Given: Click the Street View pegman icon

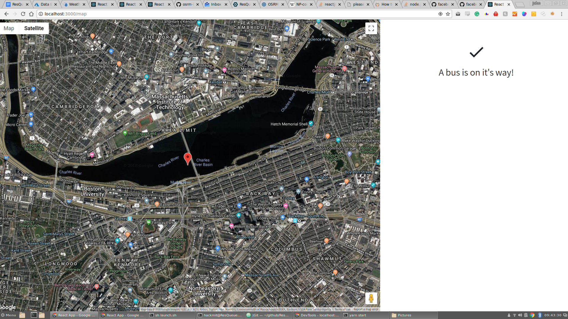Looking at the screenshot, I should pyautogui.click(x=371, y=298).
